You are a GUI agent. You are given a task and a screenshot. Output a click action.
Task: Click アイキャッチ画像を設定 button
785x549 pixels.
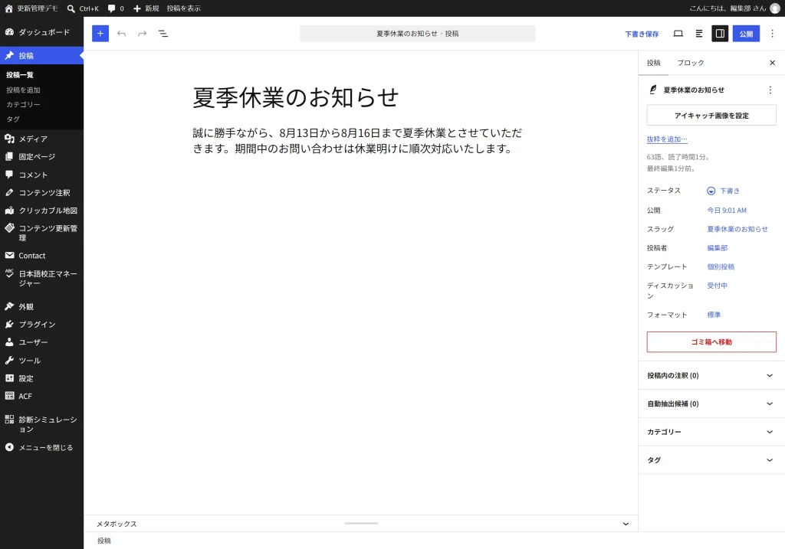click(711, 116)
